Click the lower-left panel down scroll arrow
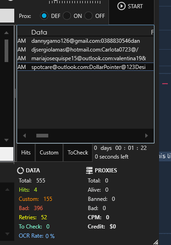This screenshot has height=245, width=171. (7, 234)
